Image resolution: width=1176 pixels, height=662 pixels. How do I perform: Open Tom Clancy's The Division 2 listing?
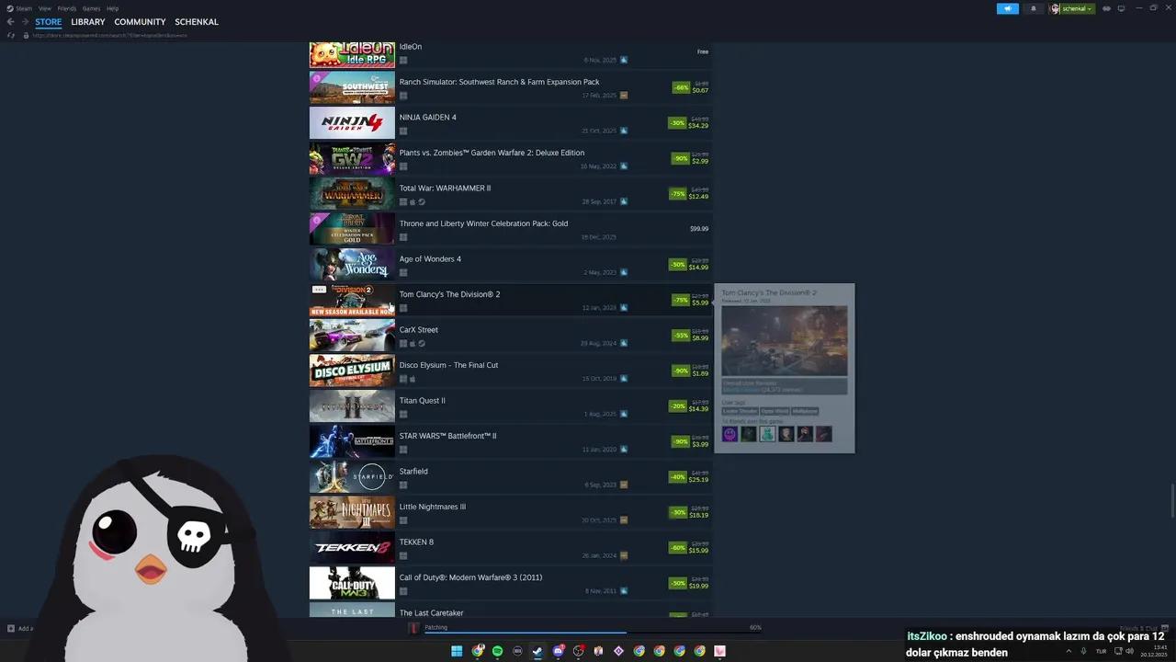pos(510,300)
